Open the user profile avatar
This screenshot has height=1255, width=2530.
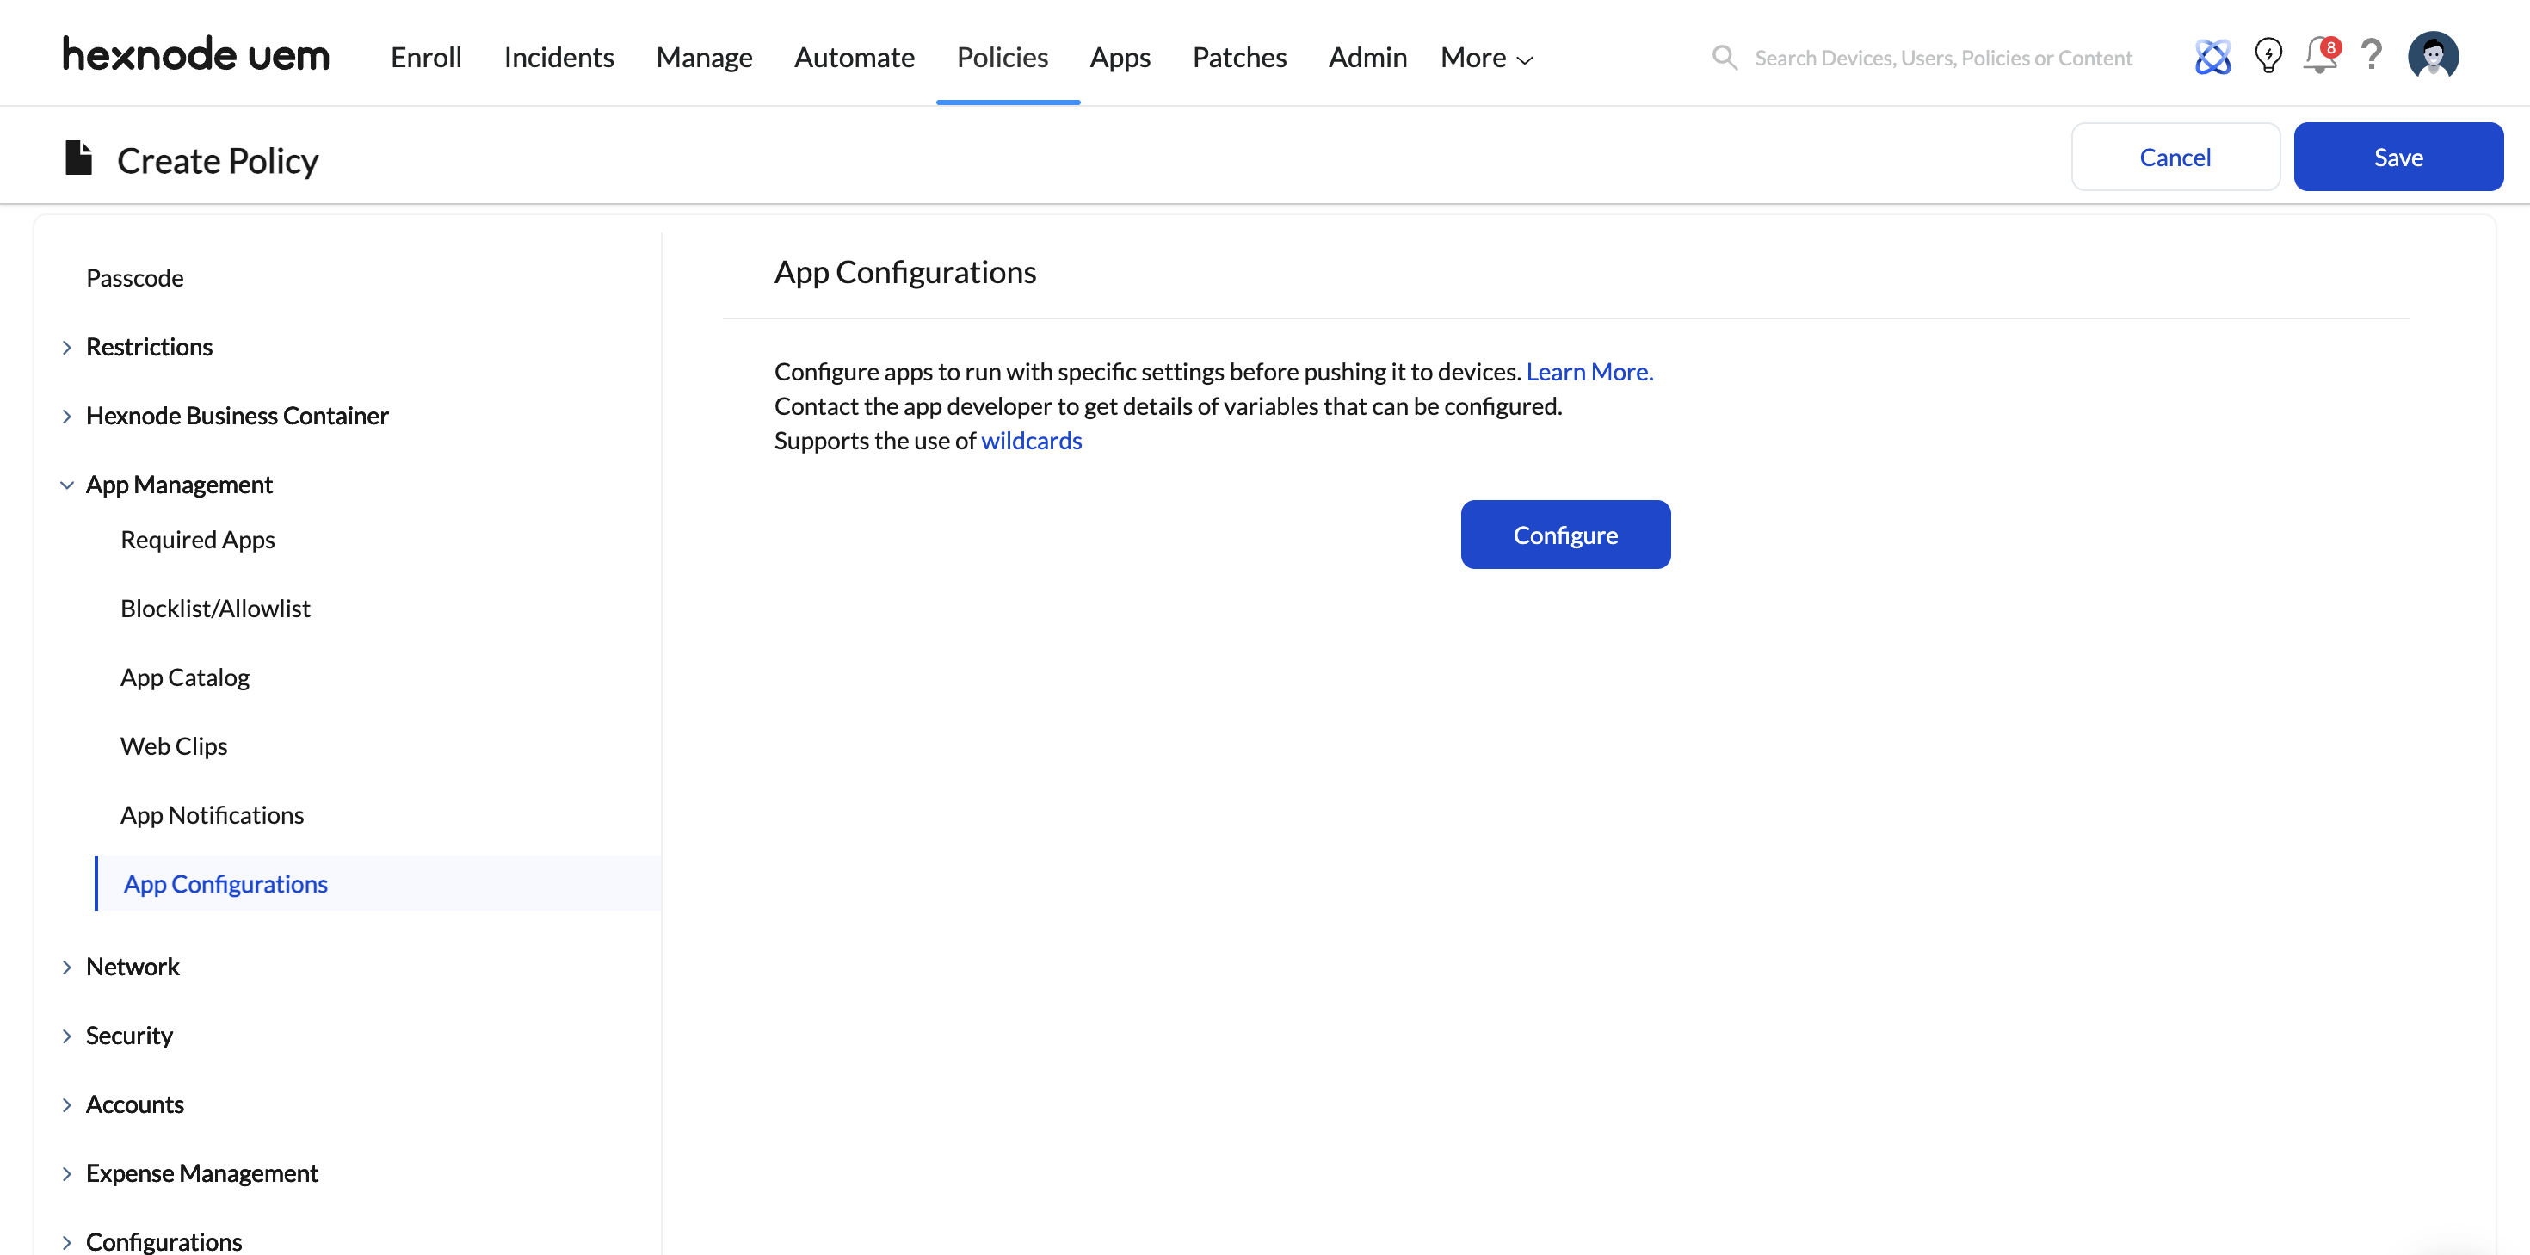[2433, 55]
